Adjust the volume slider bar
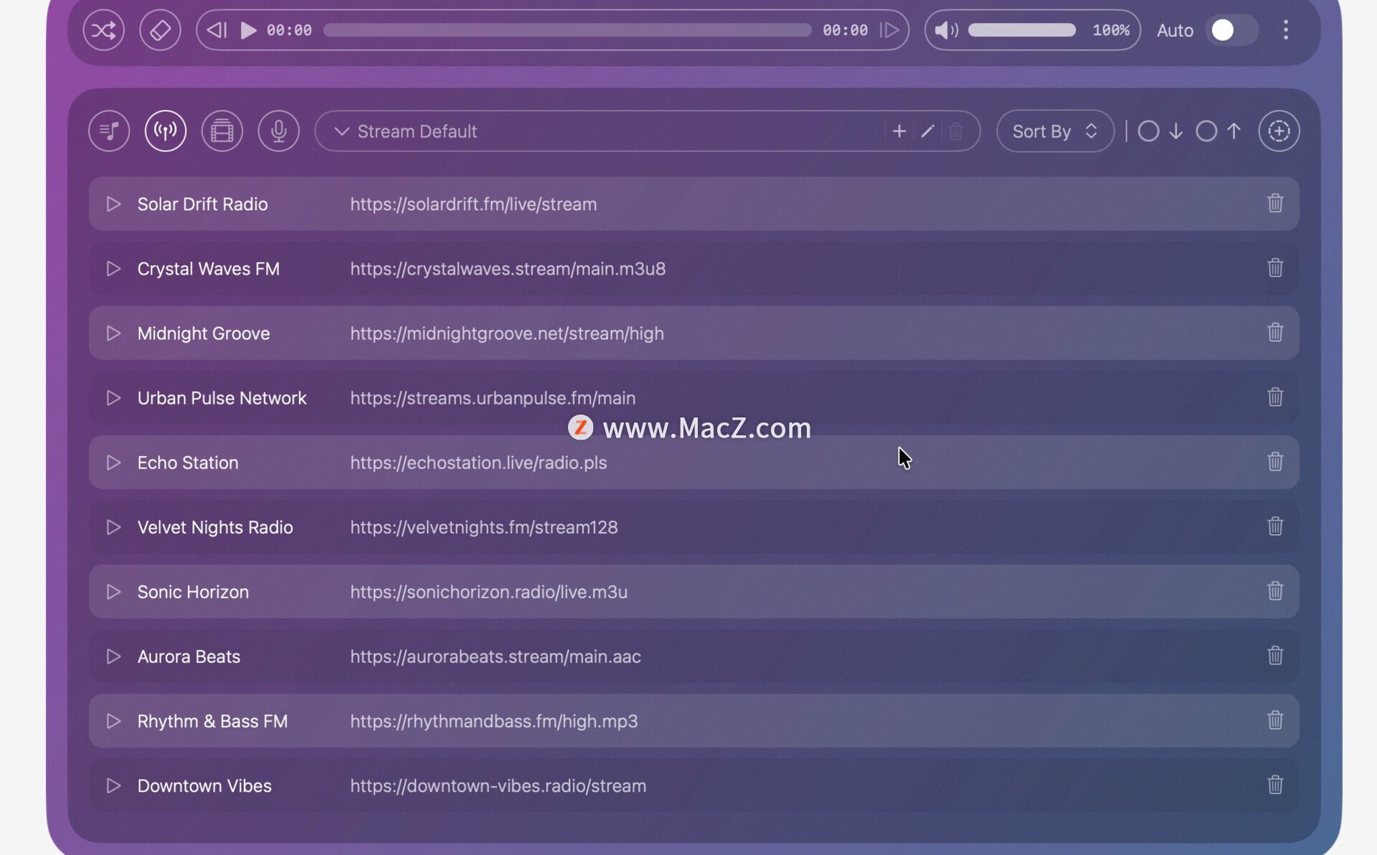 1021,30
